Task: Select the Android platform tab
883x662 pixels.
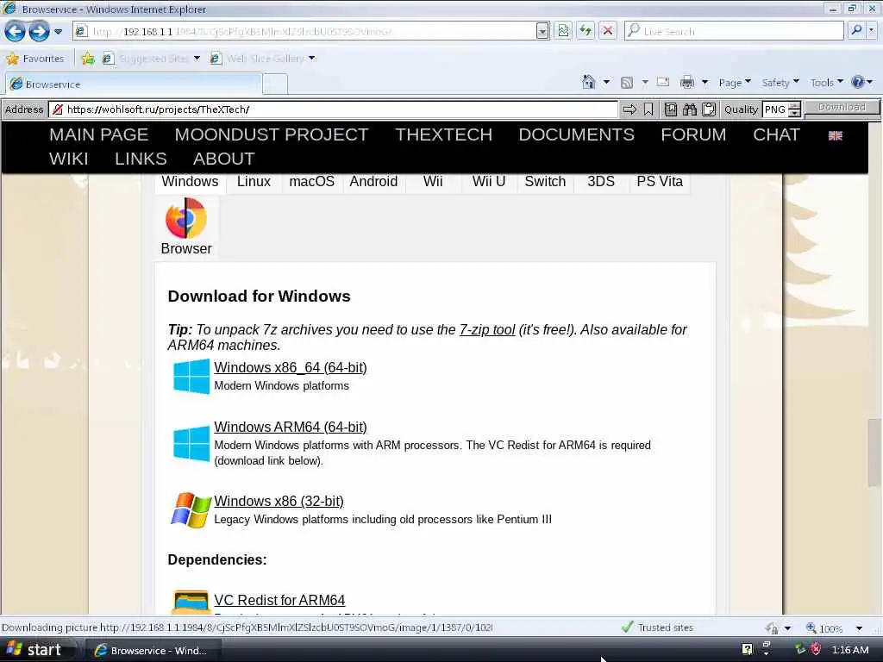Action: 373,182
